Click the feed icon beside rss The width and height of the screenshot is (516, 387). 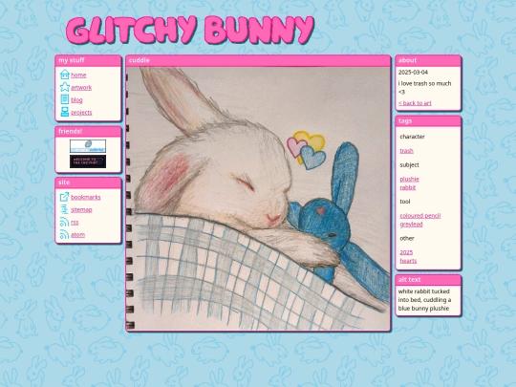point(65,222)
